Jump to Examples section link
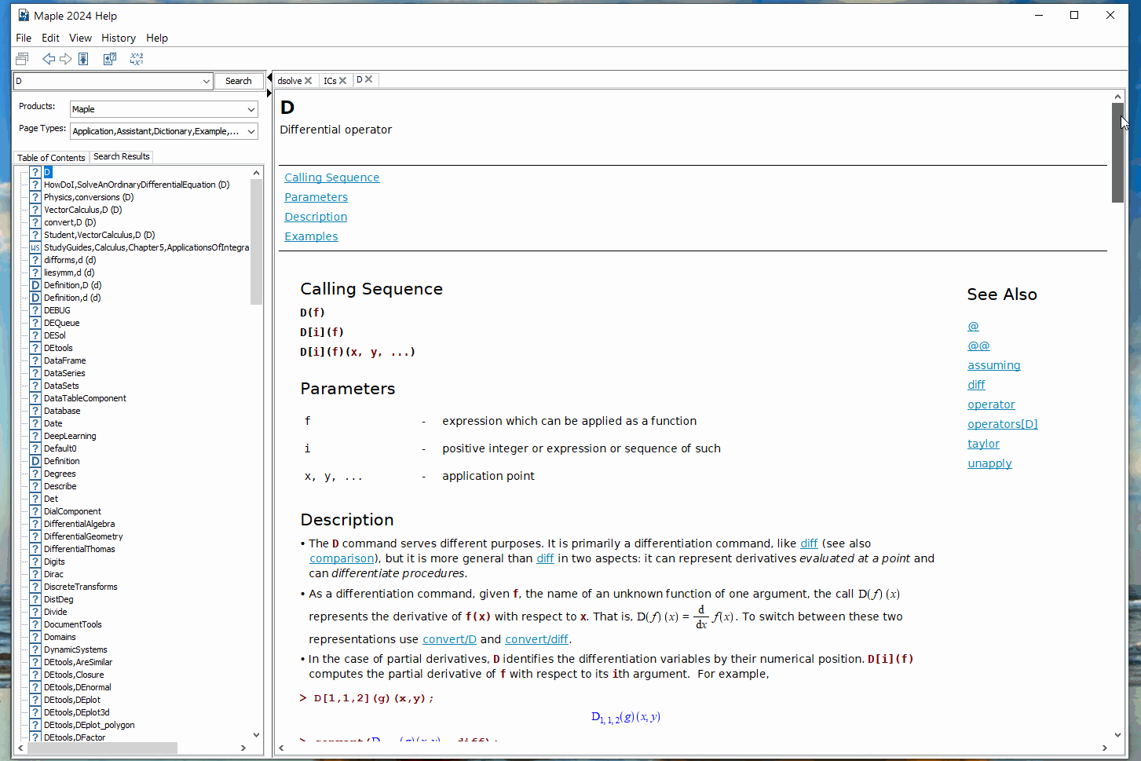Screen dimensions: 1141x761 pyautogui.click(x=311, y=236)
